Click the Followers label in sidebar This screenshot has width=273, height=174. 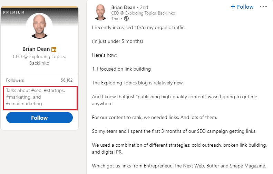point(15,80)
